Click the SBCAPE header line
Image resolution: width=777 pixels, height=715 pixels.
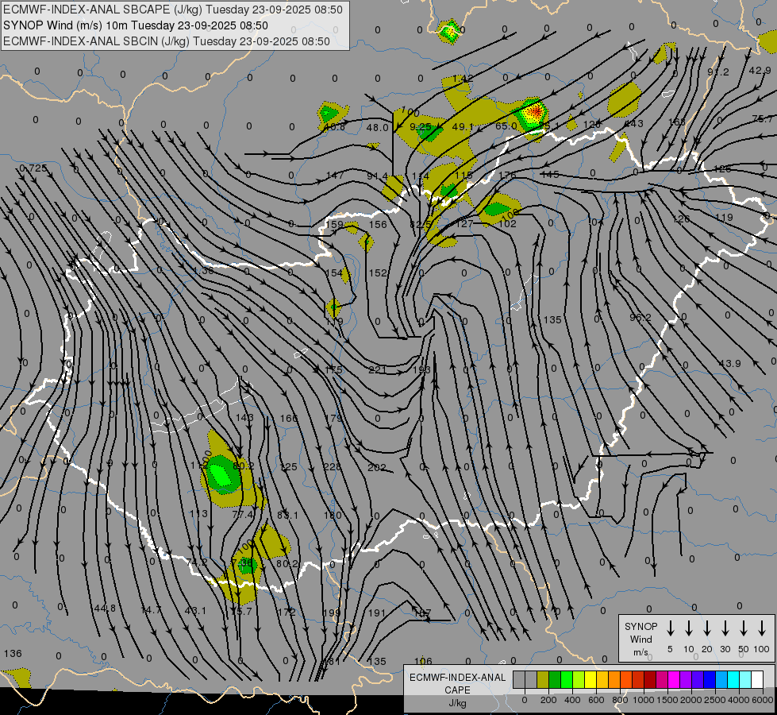[x=173, y=10]
